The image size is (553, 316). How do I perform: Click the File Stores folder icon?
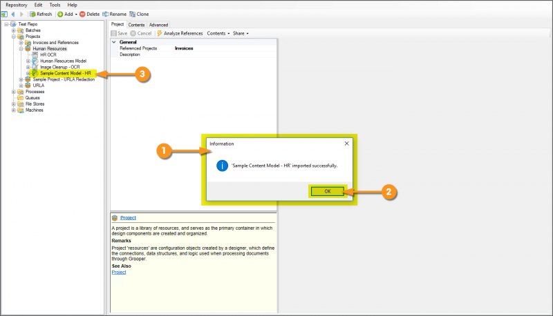[21, 103]
